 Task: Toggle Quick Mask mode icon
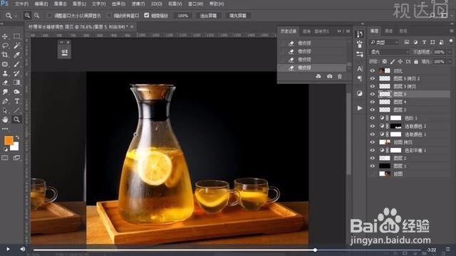tap(5, 158)
